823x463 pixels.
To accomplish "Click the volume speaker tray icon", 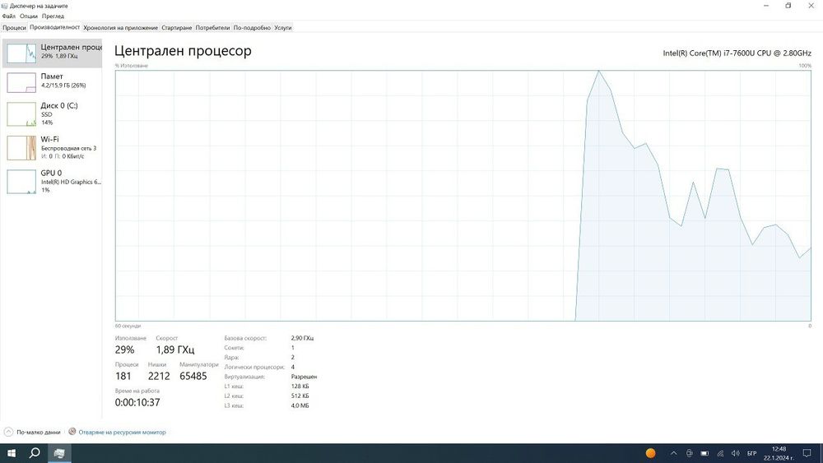I will [735, 453].
